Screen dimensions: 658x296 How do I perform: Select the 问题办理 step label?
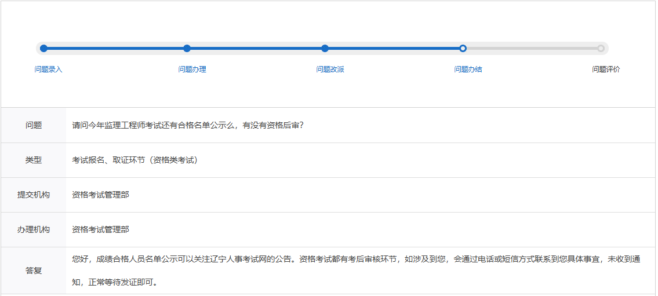click(x=192, y=70)
